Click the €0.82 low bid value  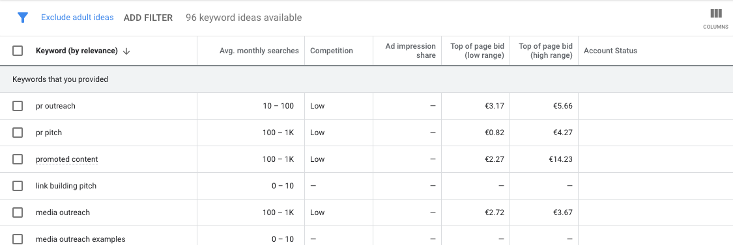(494, 133)
